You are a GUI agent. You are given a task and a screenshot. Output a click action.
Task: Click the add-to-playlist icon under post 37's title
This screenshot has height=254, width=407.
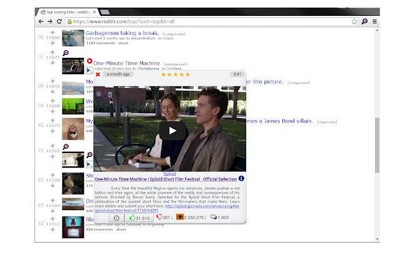(x=90, y=70)
